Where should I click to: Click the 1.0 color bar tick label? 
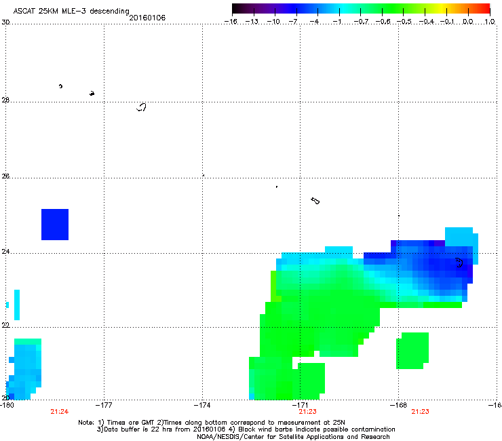pyautogui.click(x=490, y=22)
